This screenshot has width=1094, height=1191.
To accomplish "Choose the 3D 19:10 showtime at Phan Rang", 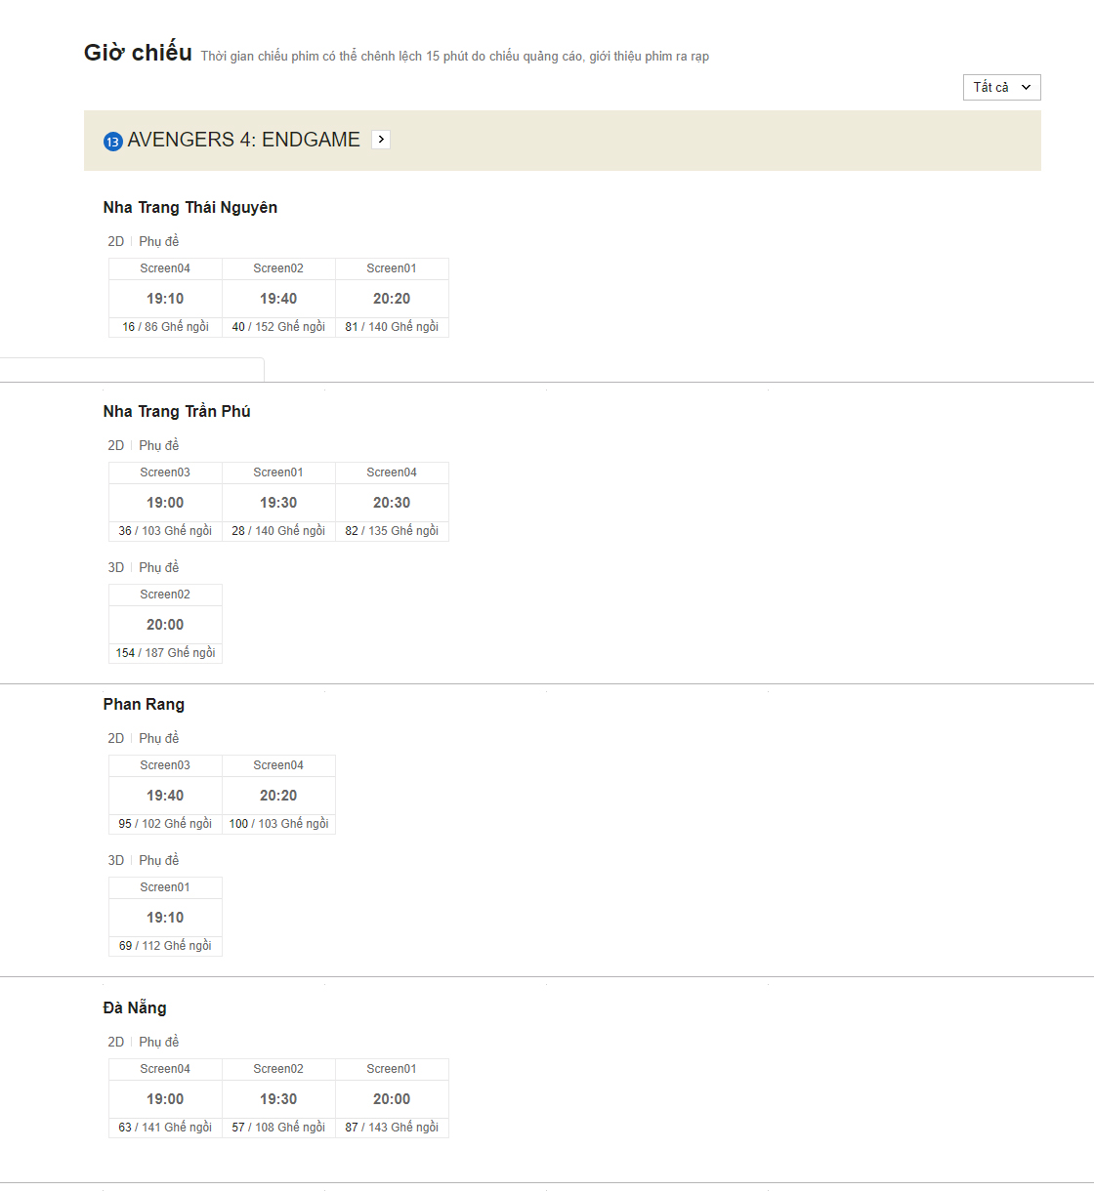I will [x=165, y=918].
